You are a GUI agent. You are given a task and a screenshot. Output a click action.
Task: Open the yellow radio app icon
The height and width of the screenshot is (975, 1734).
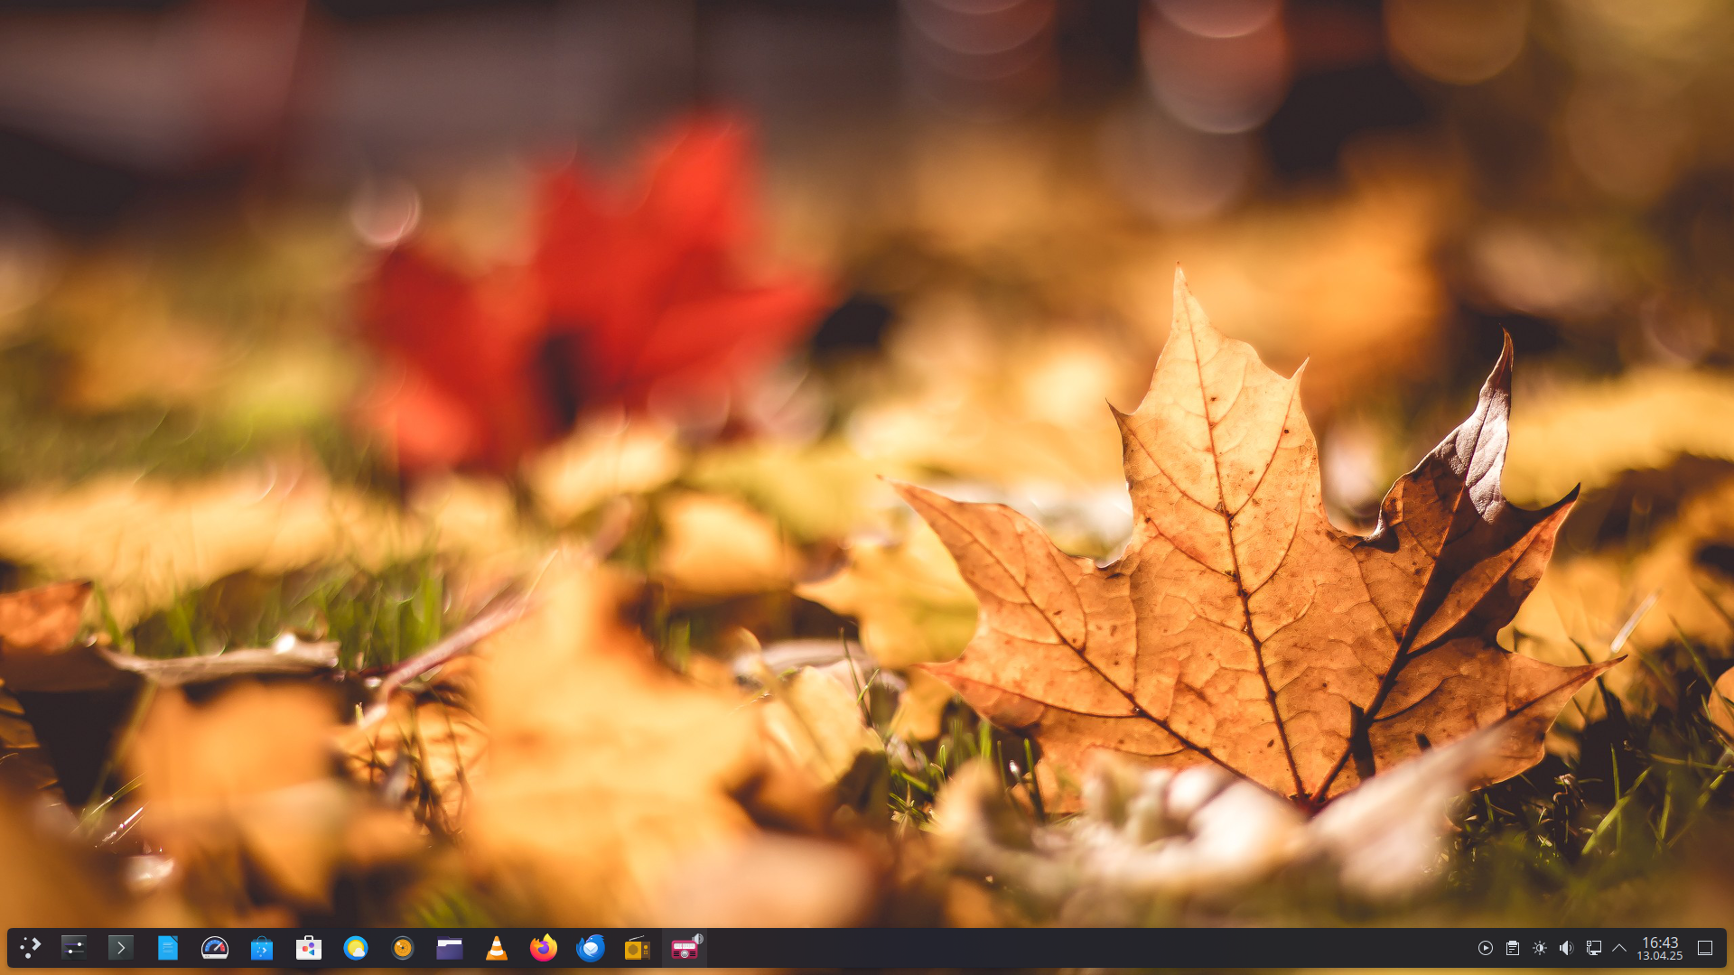(x=638, y=948)
